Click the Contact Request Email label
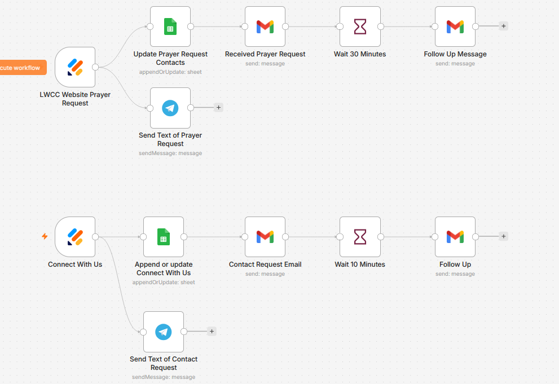Screen dimensions: 559x384 [x=265, y=264]
